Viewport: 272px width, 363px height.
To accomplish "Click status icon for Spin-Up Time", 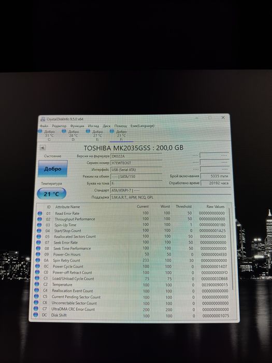I will (39, 225).
